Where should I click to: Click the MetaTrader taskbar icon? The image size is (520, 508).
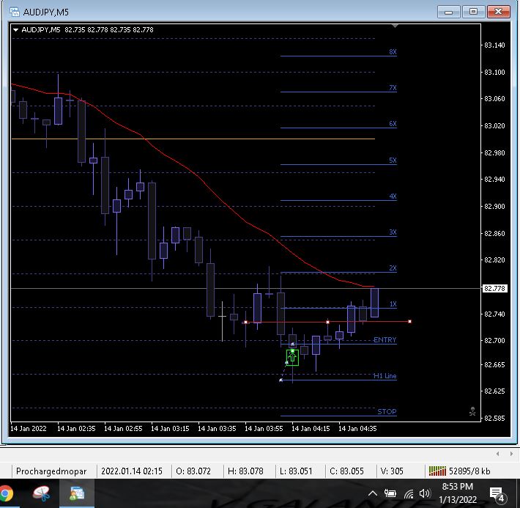click(77, 493)
